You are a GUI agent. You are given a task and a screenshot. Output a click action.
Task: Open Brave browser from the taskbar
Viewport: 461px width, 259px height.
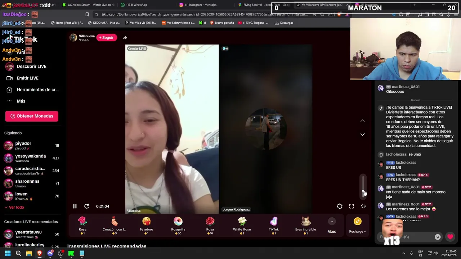click(x=40, y=253)
